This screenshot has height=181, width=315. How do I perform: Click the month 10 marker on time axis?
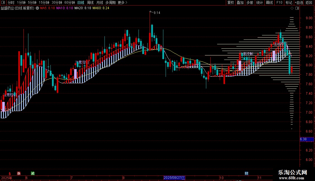click(x=221, y=178)
